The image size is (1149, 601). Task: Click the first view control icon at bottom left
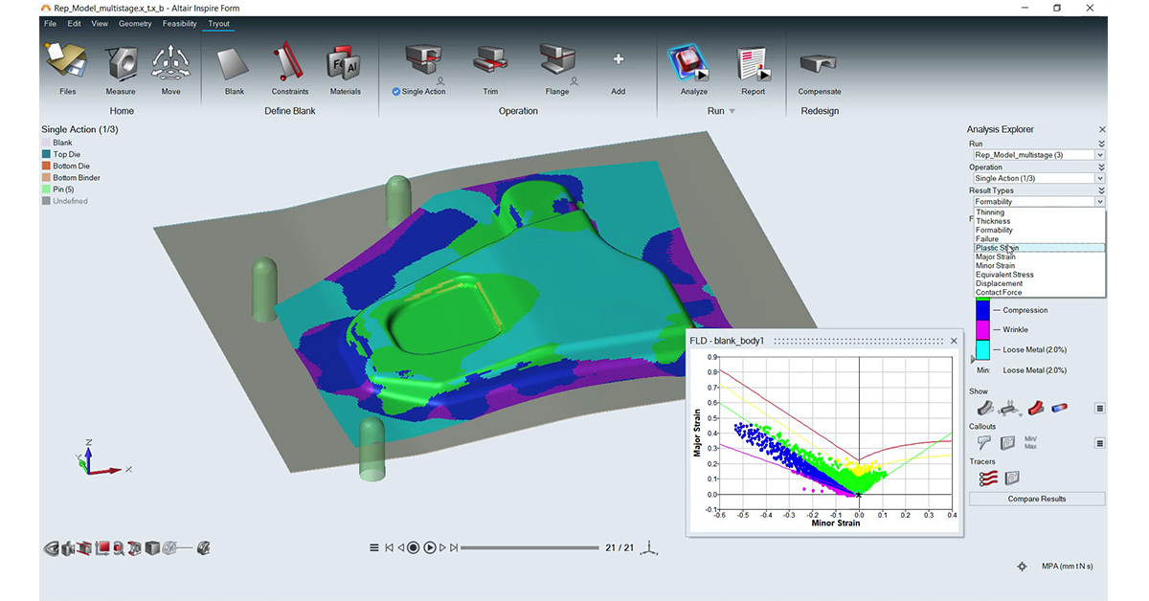(x=51, y=548)
